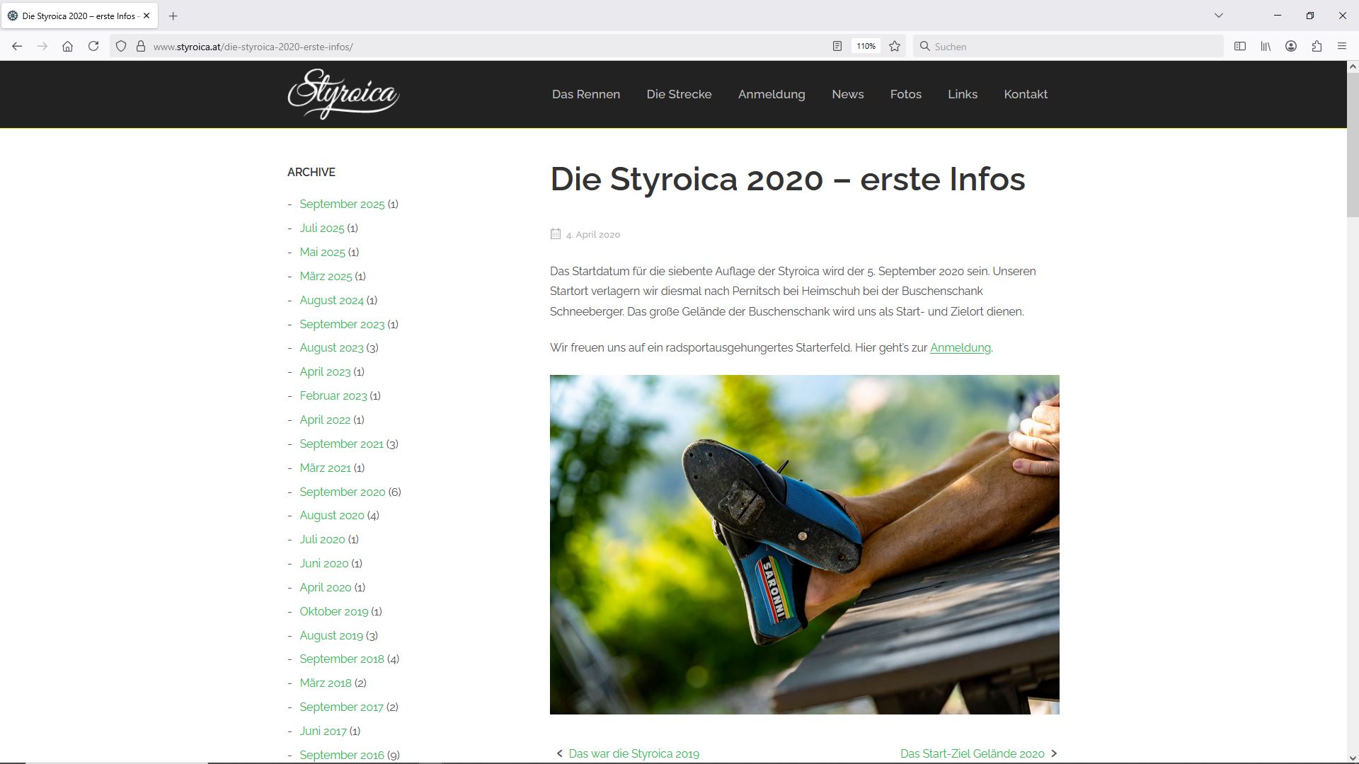Click the Firefox reload page icon
This screenshot has width=1359, height=764.
click(93, 46)
